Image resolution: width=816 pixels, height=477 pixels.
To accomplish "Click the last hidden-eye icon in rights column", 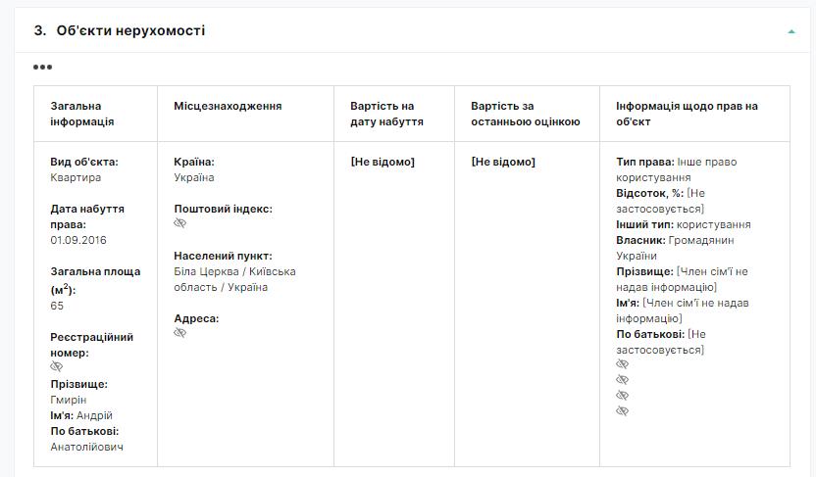I will point(622,411).
